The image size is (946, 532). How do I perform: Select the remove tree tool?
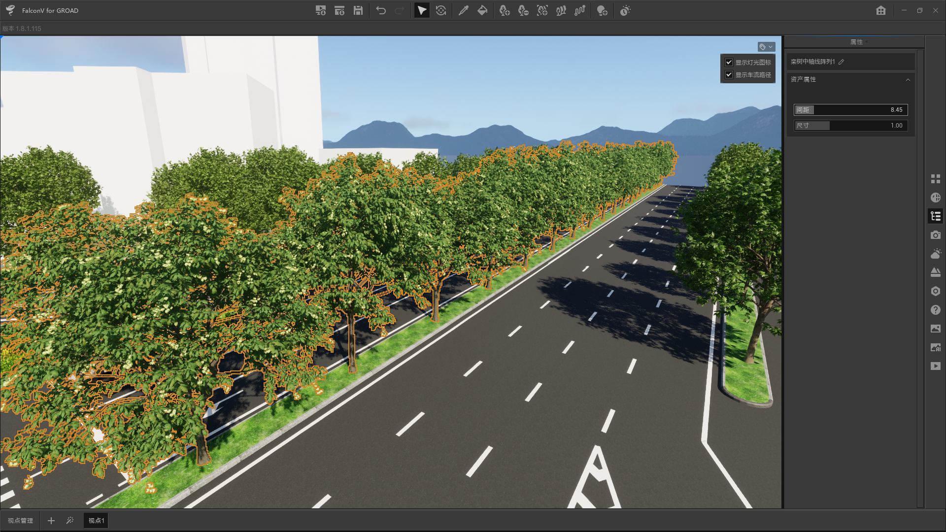(x=523, y=10)
